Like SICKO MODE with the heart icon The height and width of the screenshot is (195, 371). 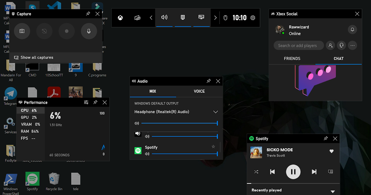tap(331, 151)
